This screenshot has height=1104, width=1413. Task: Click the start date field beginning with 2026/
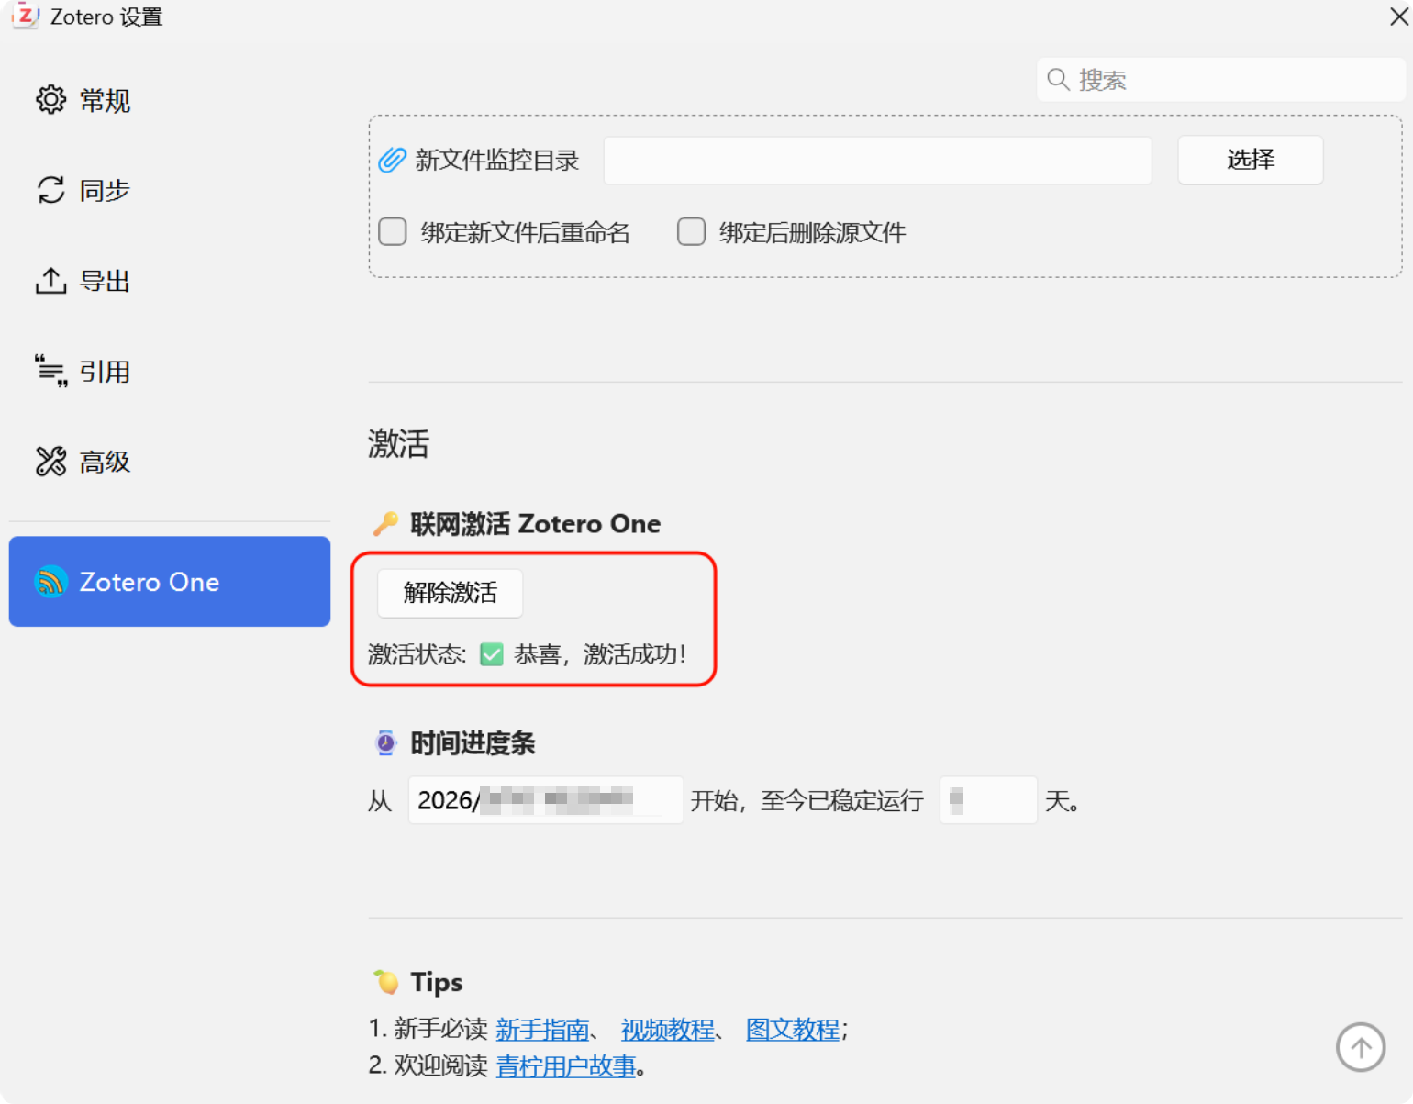[x=546, y=800]
